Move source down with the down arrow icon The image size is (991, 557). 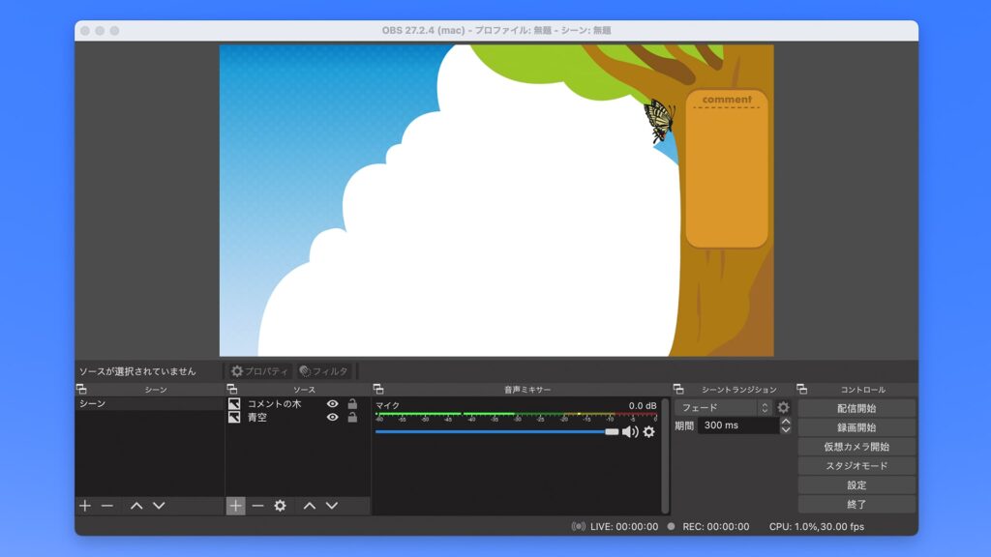[330, 505]
